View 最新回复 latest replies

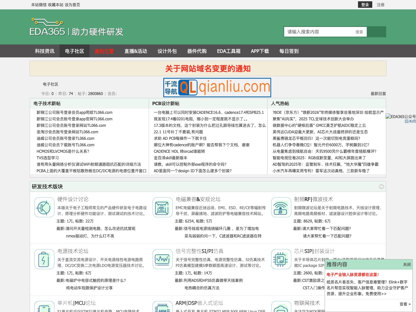click(x=378, y=93)
